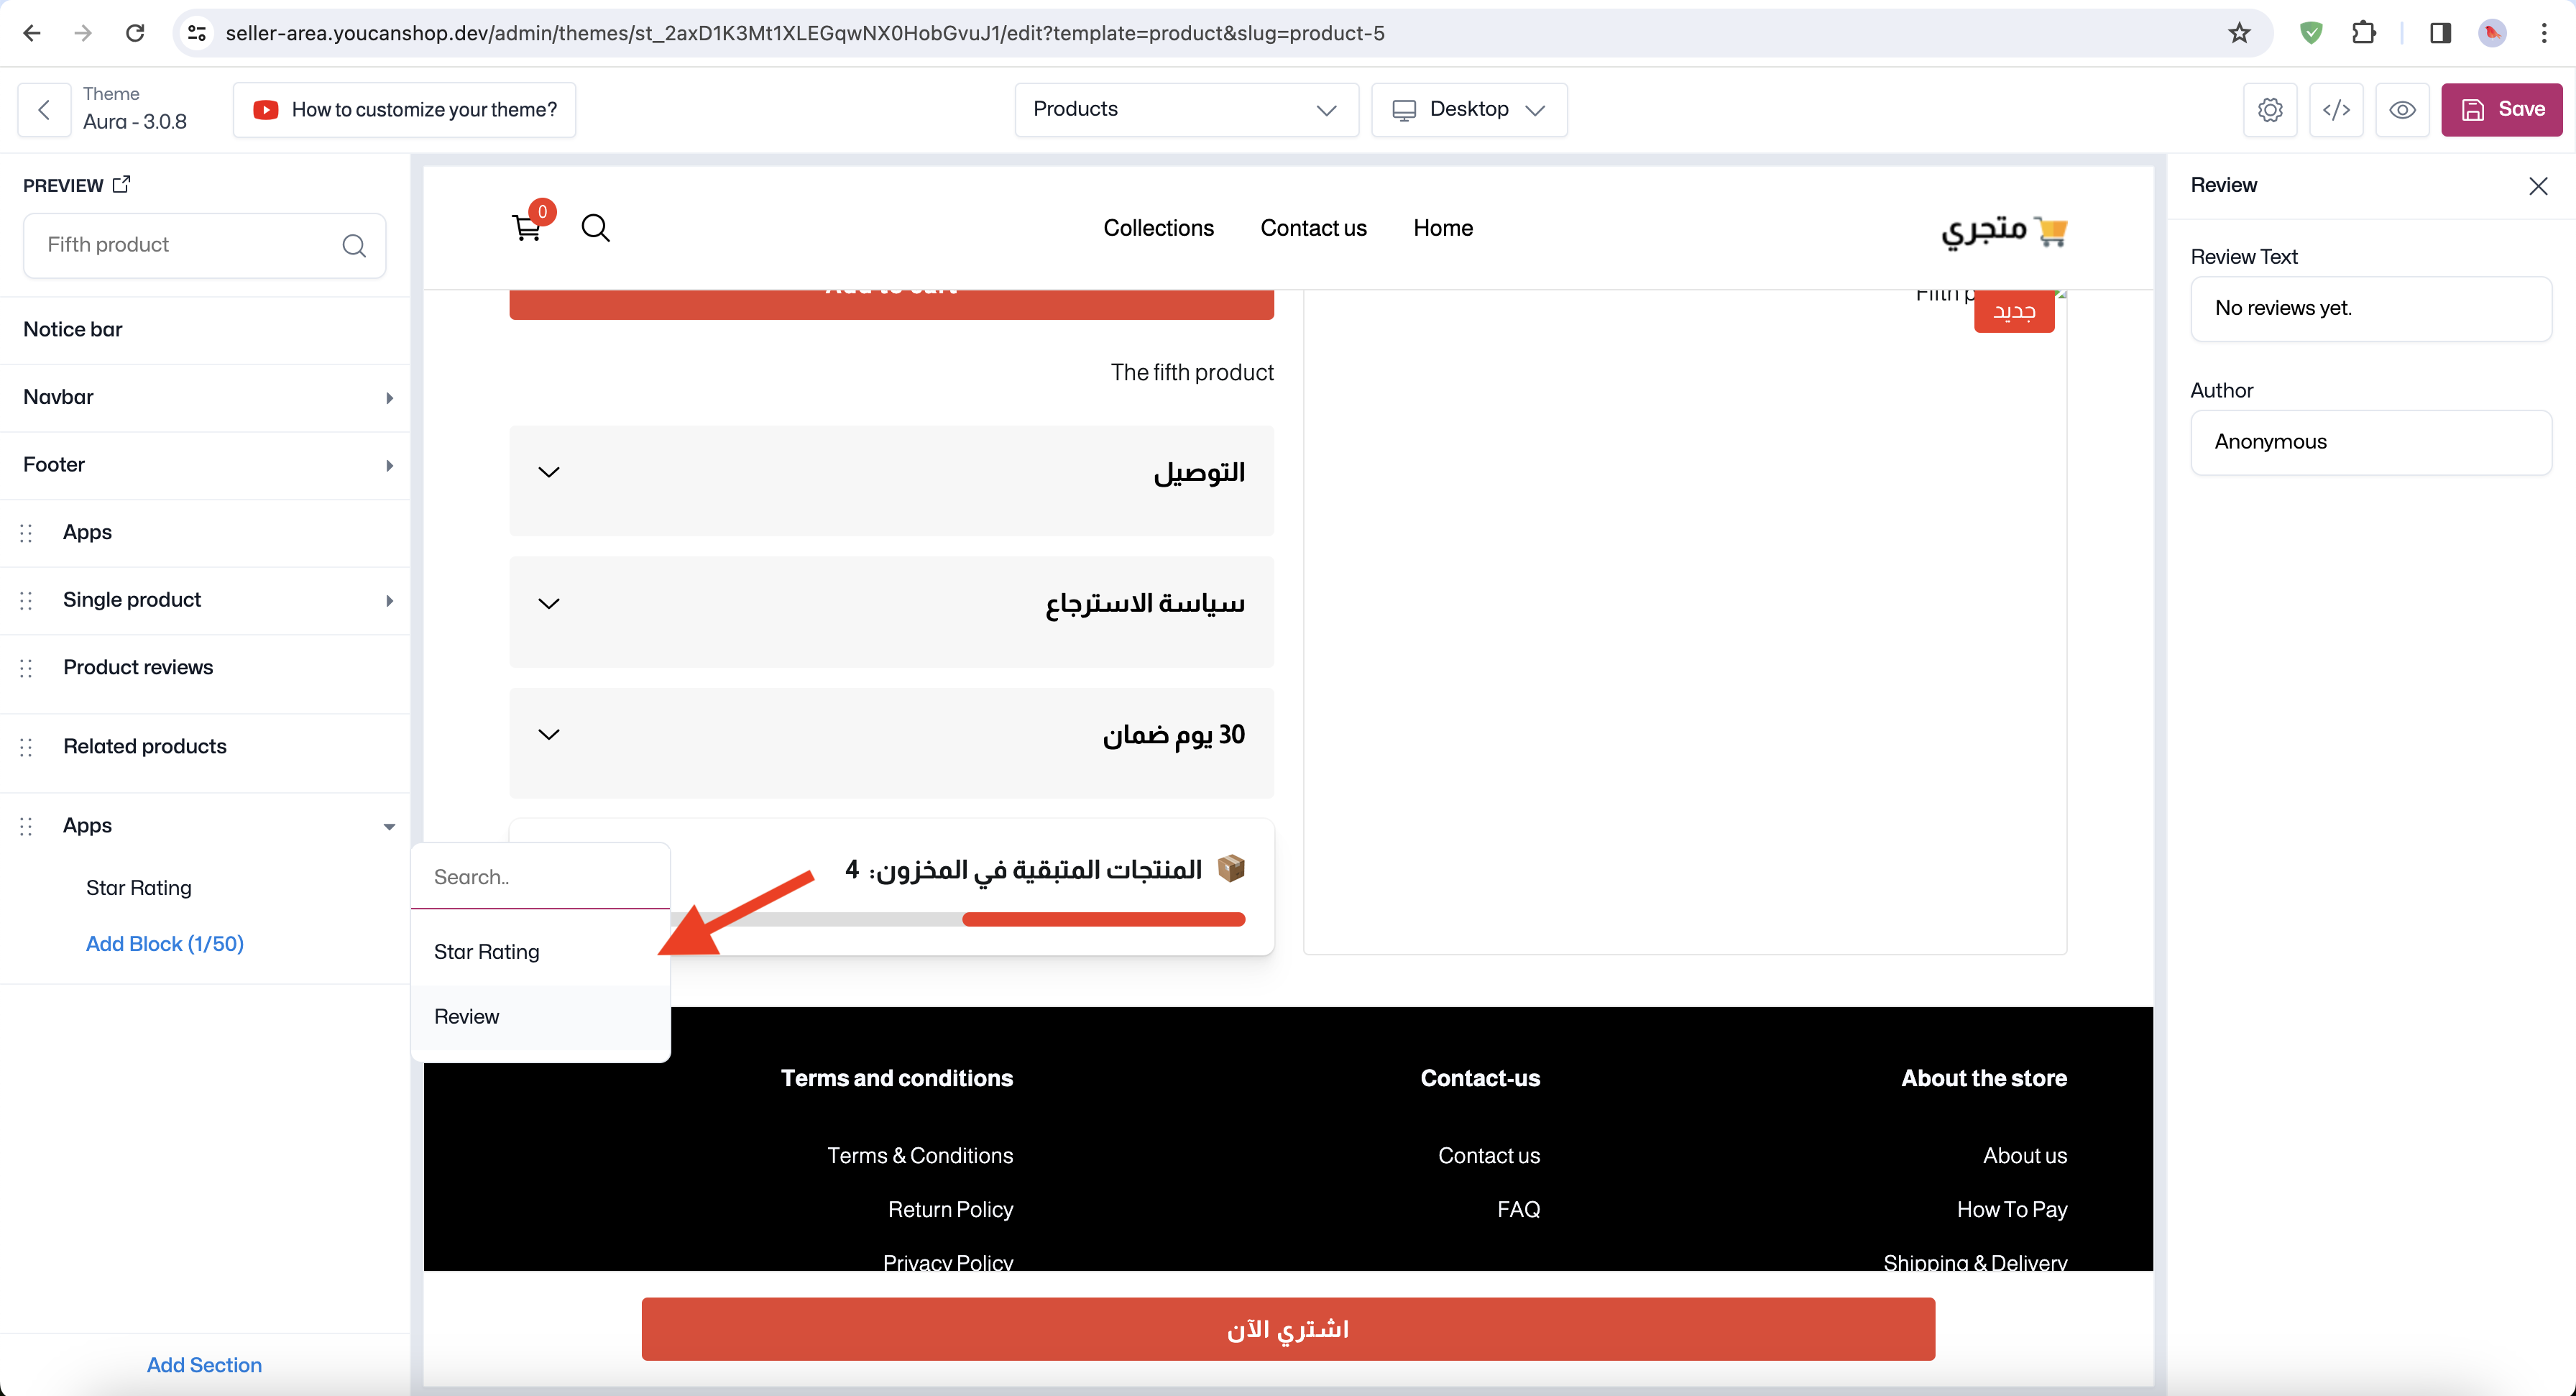The width and height of the screenshot is (2576, 1396).
Task: Choose Review from block popup
Action: point(540,1017)
